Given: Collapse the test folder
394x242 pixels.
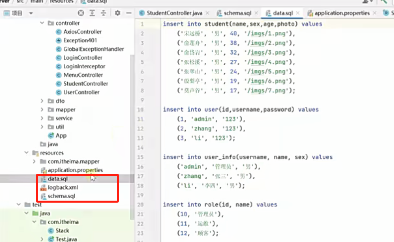Looking at the screenshot, I should tap(18, 205).
